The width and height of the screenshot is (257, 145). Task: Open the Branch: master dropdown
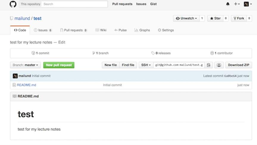[25, 65]
